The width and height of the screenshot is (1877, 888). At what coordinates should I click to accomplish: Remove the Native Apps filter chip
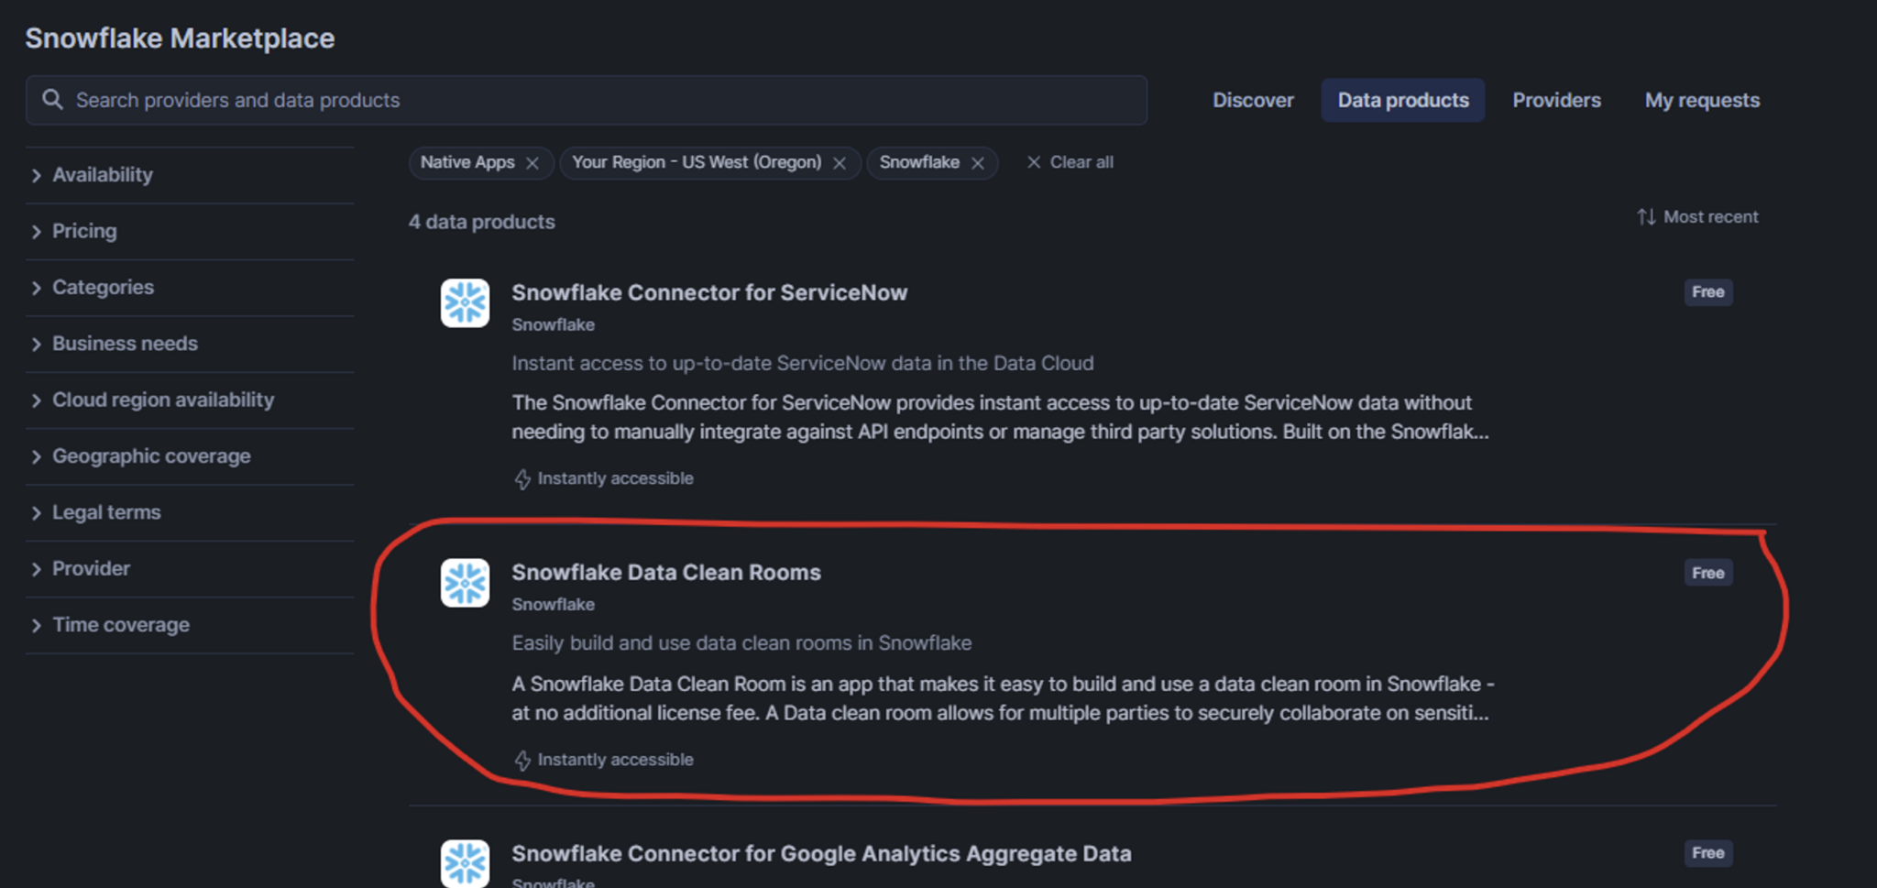coord(534,162)
